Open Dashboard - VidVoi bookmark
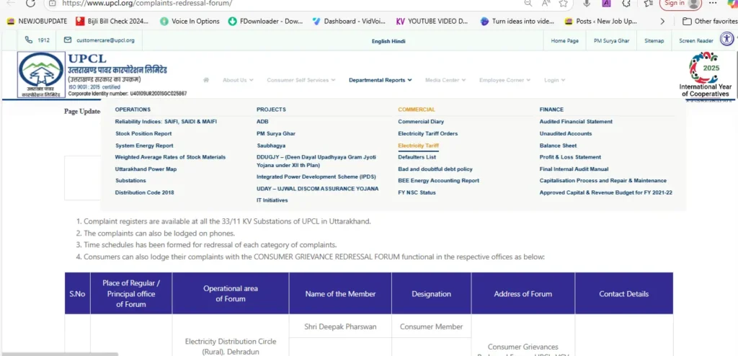738x356 pixels. click(x=350, y=21)
